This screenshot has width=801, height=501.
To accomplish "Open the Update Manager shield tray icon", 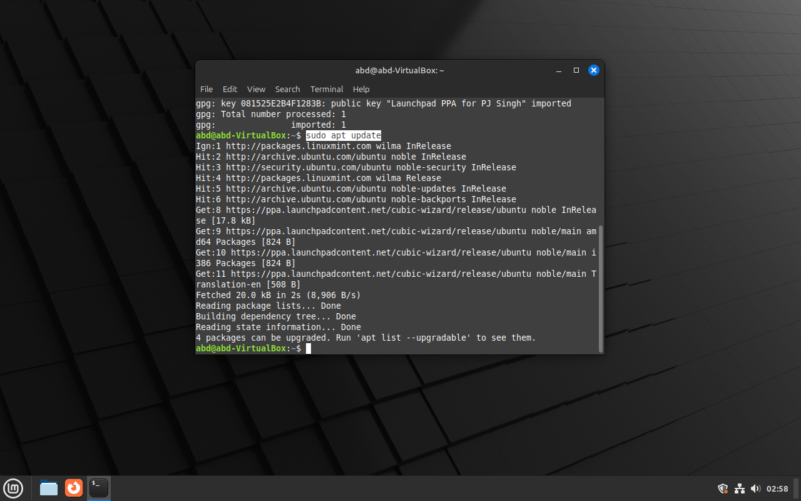I will point(723,488).
